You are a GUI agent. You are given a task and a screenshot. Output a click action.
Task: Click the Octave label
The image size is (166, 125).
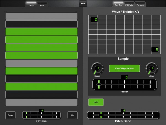(41, 121)
